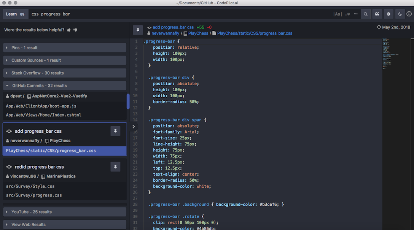The image size is (414, 230).
Task: Open CodePilot settings with the gear icon
Action: pyautogui.click(x=389, y=14)
